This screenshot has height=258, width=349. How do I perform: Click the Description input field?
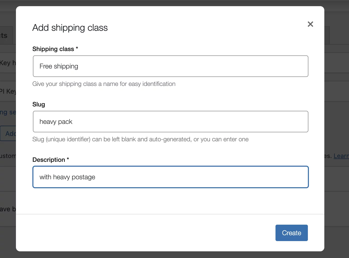[x=171, y=177]
